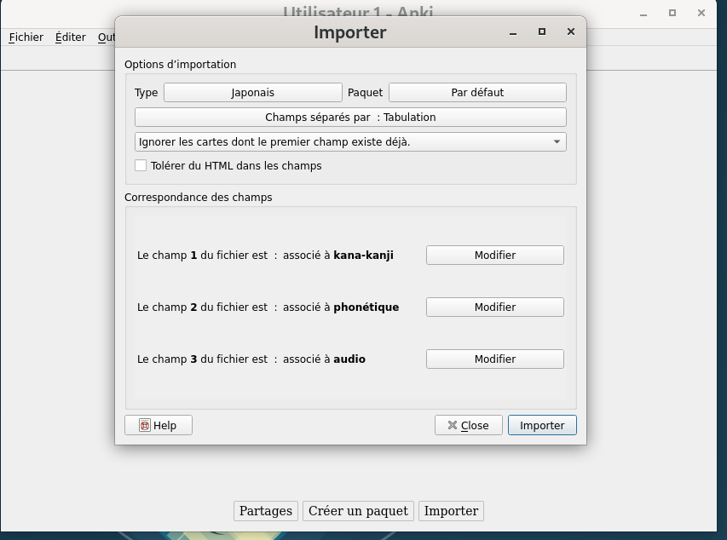The height and width of the screenshot is (540, 727).
Task: Click Modifier for field 1 kana-kanji
Action: click(494, 255)
